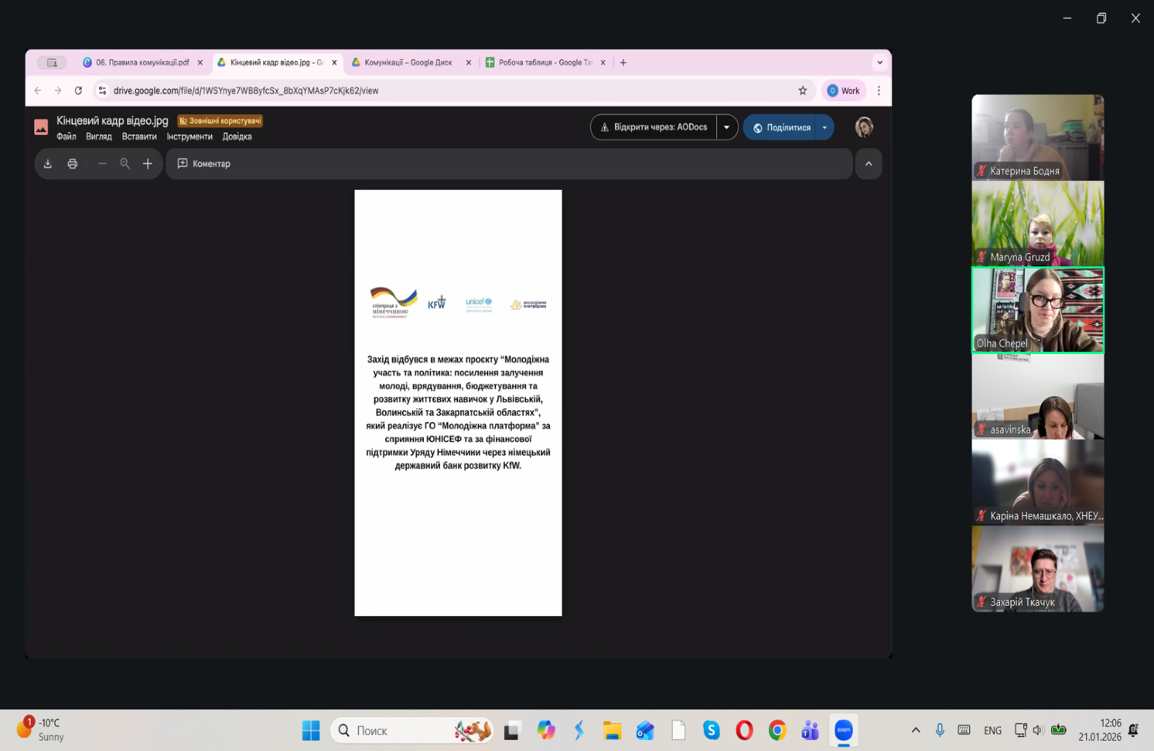This screenshot has height=751, width=1154.
Task: Expand the 'Відкрити через' dropdown arrow
Action: (x=727, y=128)
